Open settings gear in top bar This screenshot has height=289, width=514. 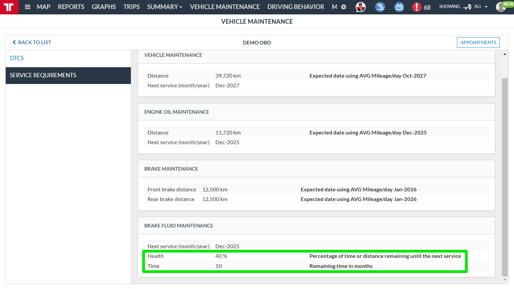pos(344,7)
